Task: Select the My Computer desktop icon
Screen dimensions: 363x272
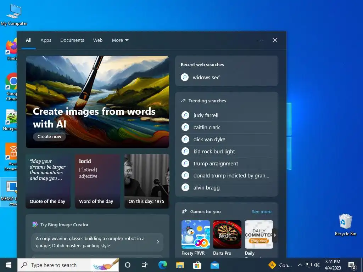Action: [x=14, y=15]
